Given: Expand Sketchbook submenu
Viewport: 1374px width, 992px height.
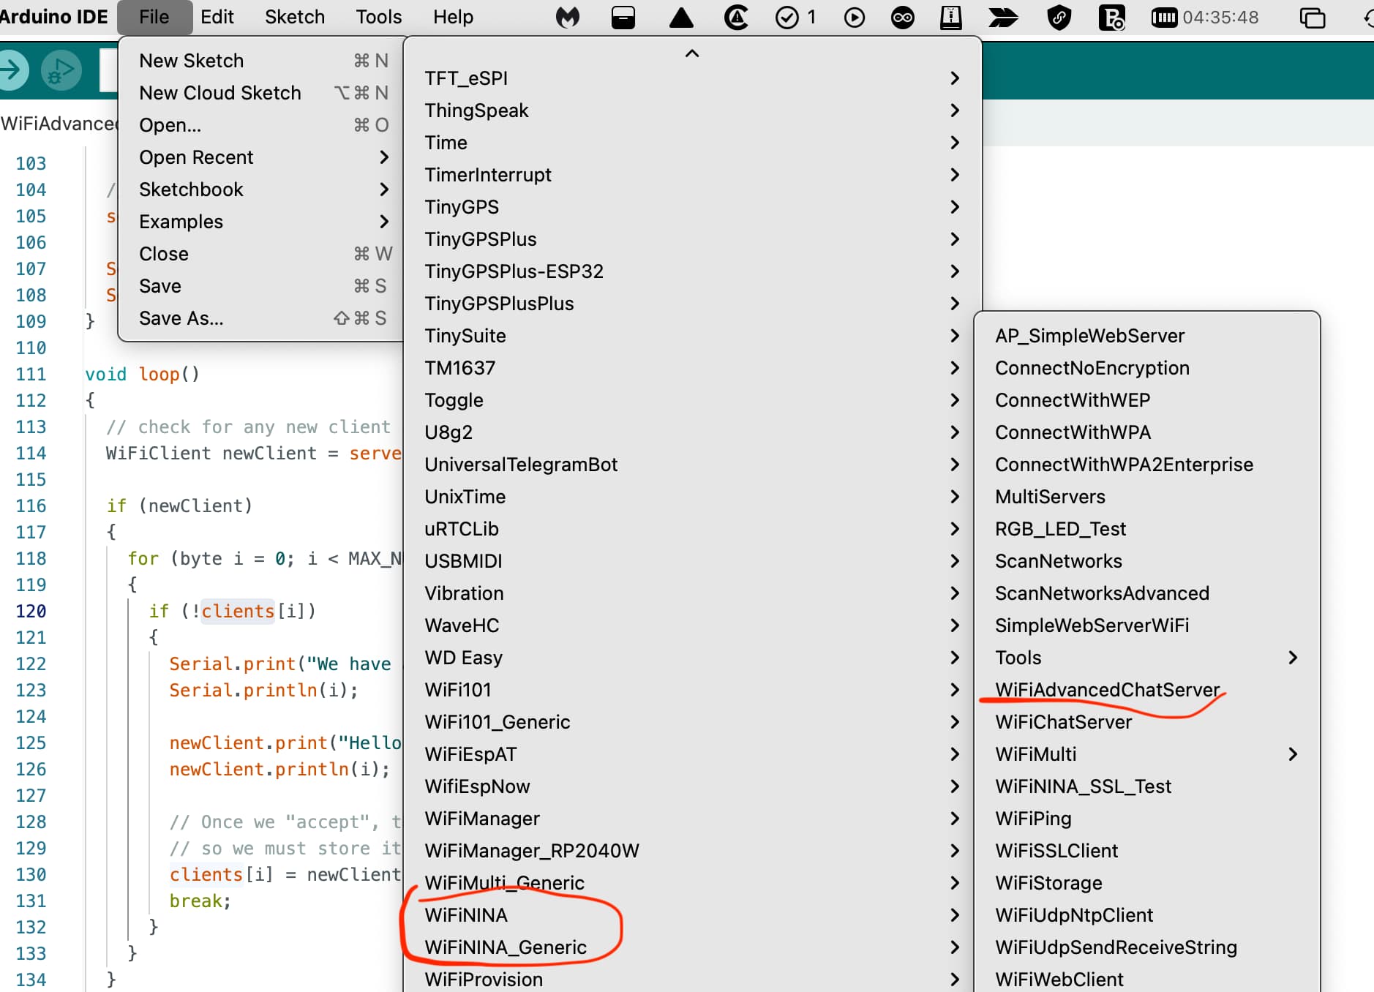Looking at the screenshot, I should 261,189.
